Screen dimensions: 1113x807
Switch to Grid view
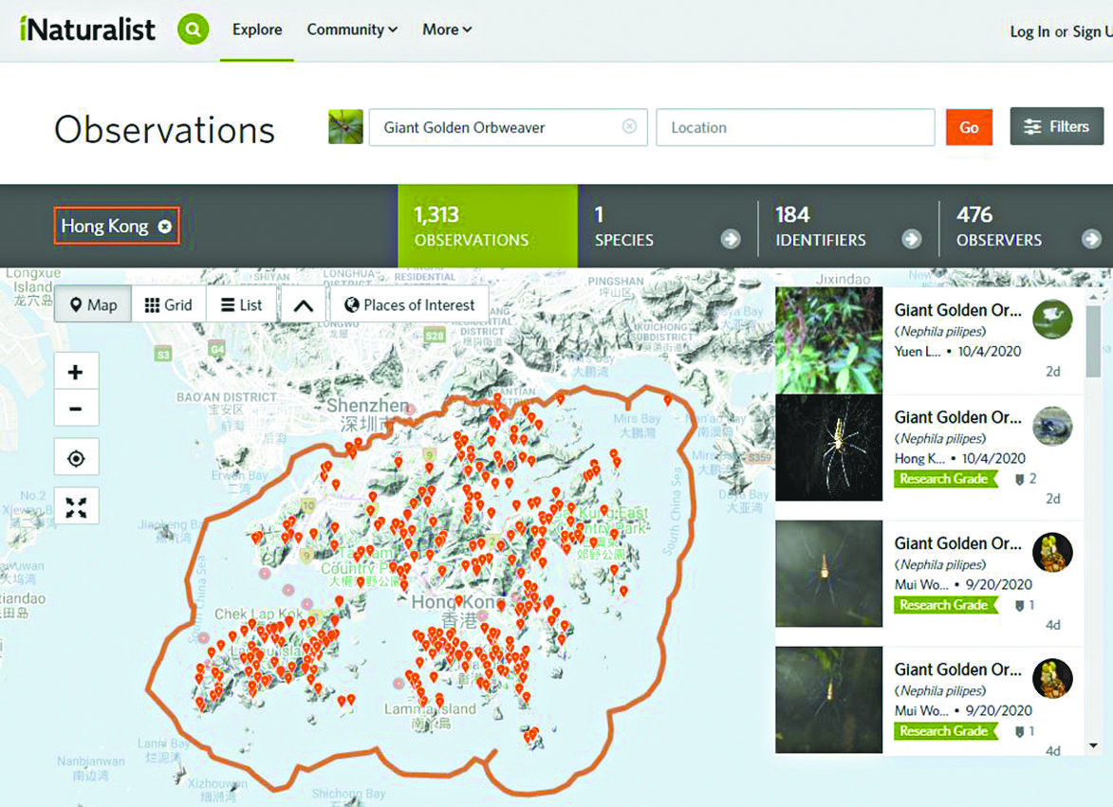point(169,305)
